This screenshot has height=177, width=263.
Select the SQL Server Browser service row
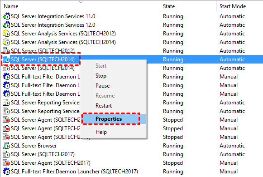click(131, 146)
